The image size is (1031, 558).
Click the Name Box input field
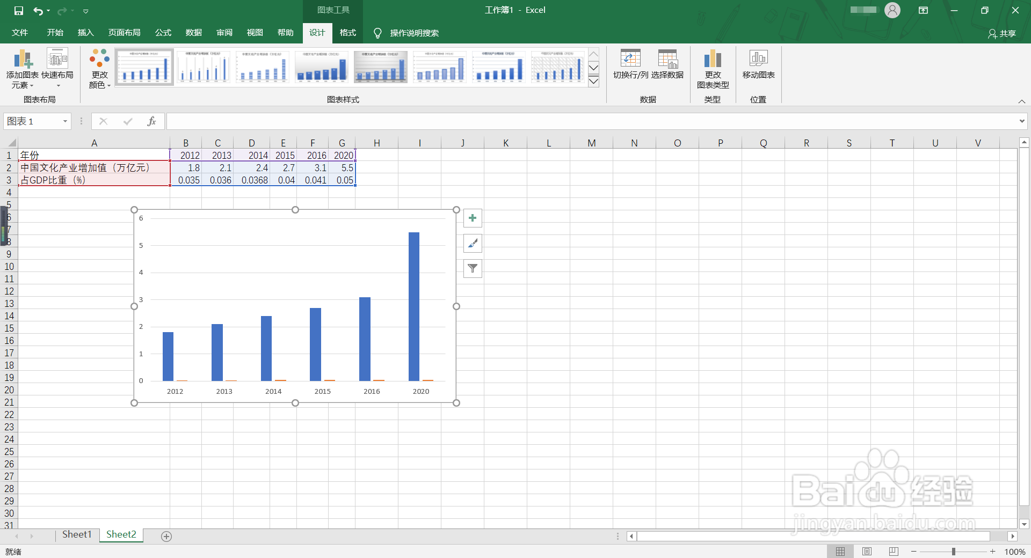point(32,121)
